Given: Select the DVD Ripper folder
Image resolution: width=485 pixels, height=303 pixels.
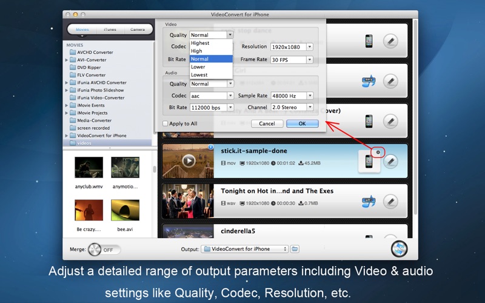Looking at the screenshot, I should pyautogui.click(x=85, y=67).
